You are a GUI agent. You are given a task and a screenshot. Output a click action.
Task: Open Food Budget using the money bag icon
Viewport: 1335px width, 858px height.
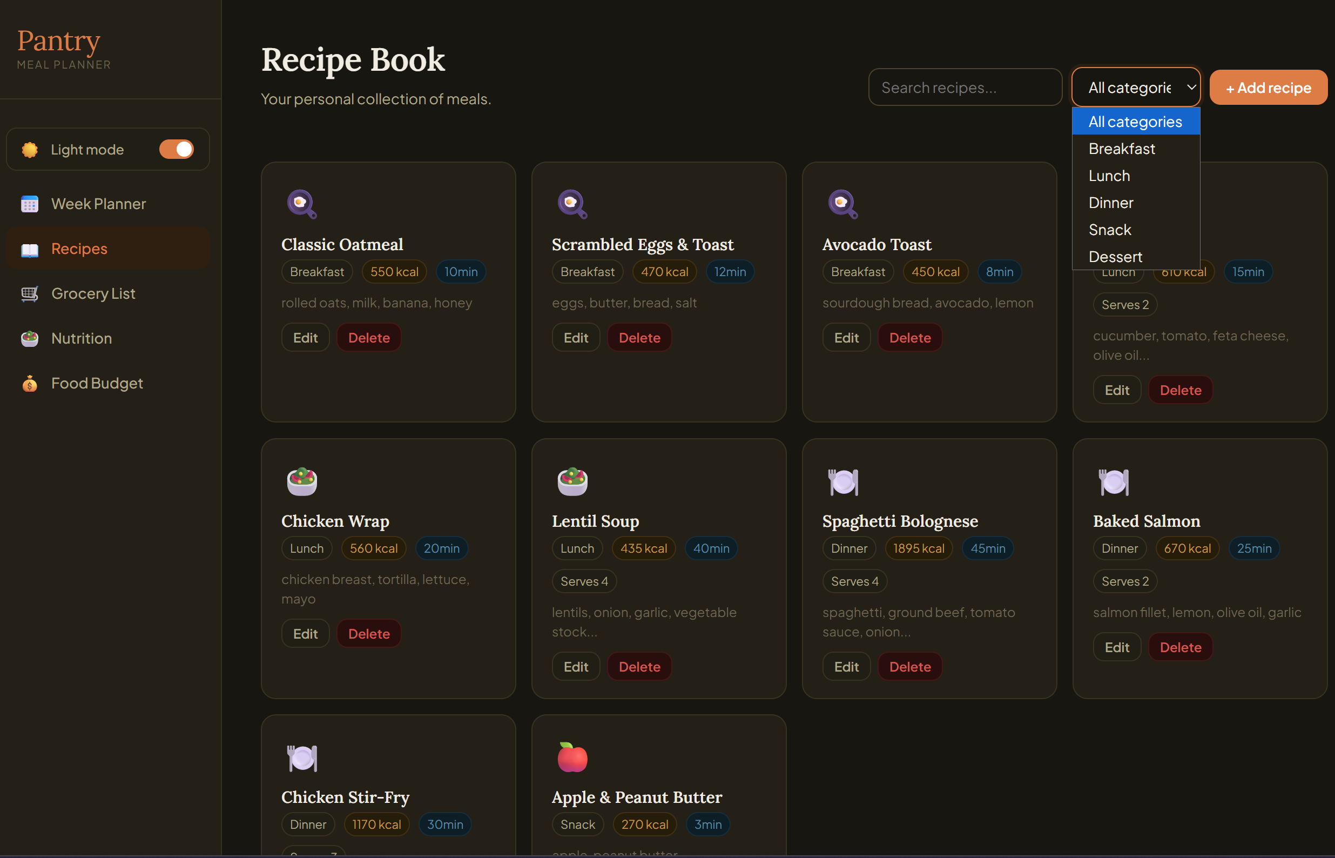pyautogui.click(x=29, y=383)
